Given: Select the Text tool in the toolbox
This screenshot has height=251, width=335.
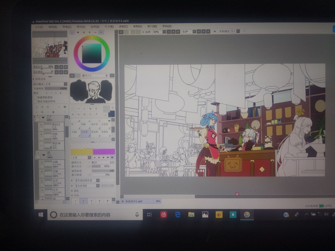Looking at the screenshot, I should [96, 109].
